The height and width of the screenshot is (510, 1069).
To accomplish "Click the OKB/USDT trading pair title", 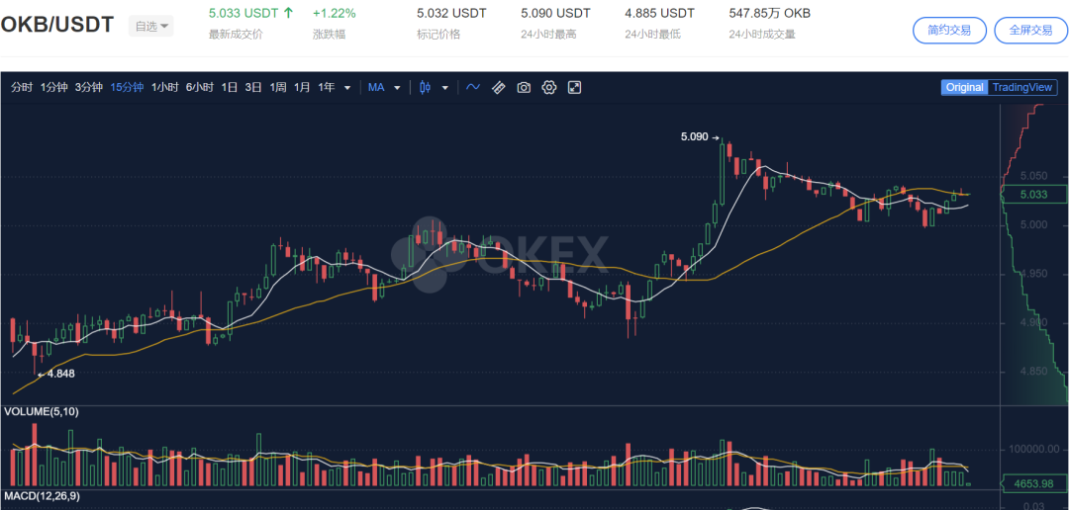I will 57,25.
